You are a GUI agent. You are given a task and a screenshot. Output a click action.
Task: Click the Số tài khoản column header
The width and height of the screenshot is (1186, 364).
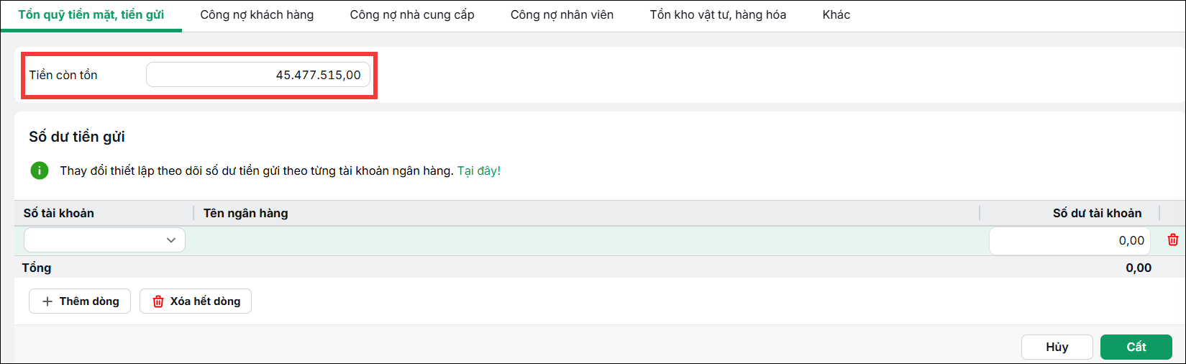pyautogui.click(x=59, y=213)
